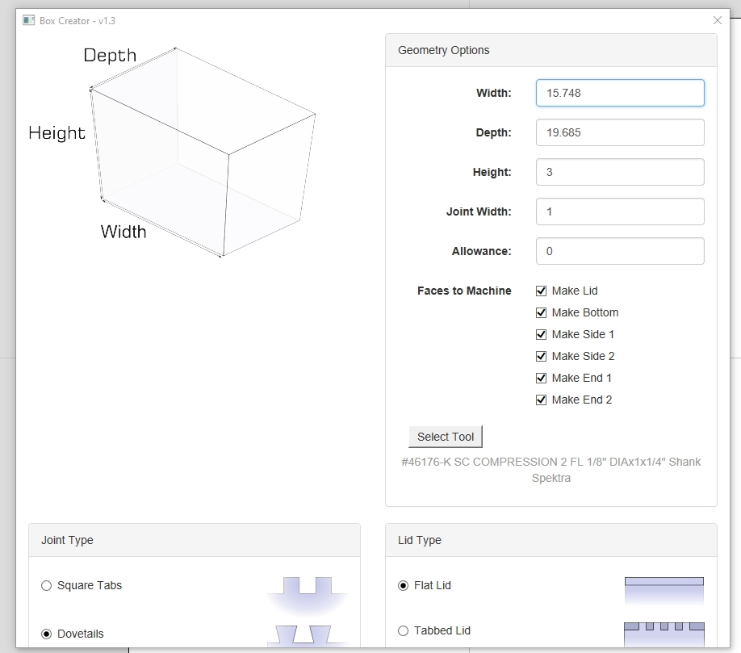Viewport: 741px width, 653px height.
Task: Select the Tabbed Lid radio option
Action: pos(404,631)
